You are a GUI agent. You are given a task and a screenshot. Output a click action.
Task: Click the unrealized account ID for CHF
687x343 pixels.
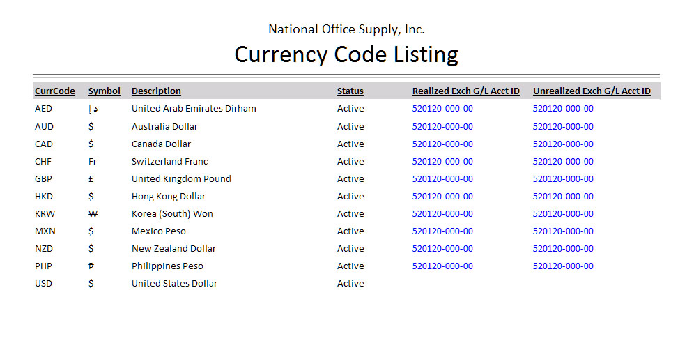(x=563, y=162)
